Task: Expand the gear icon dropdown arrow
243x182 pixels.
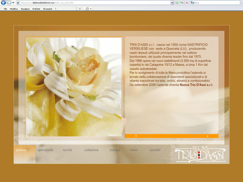Action: (x=91, y=9)
